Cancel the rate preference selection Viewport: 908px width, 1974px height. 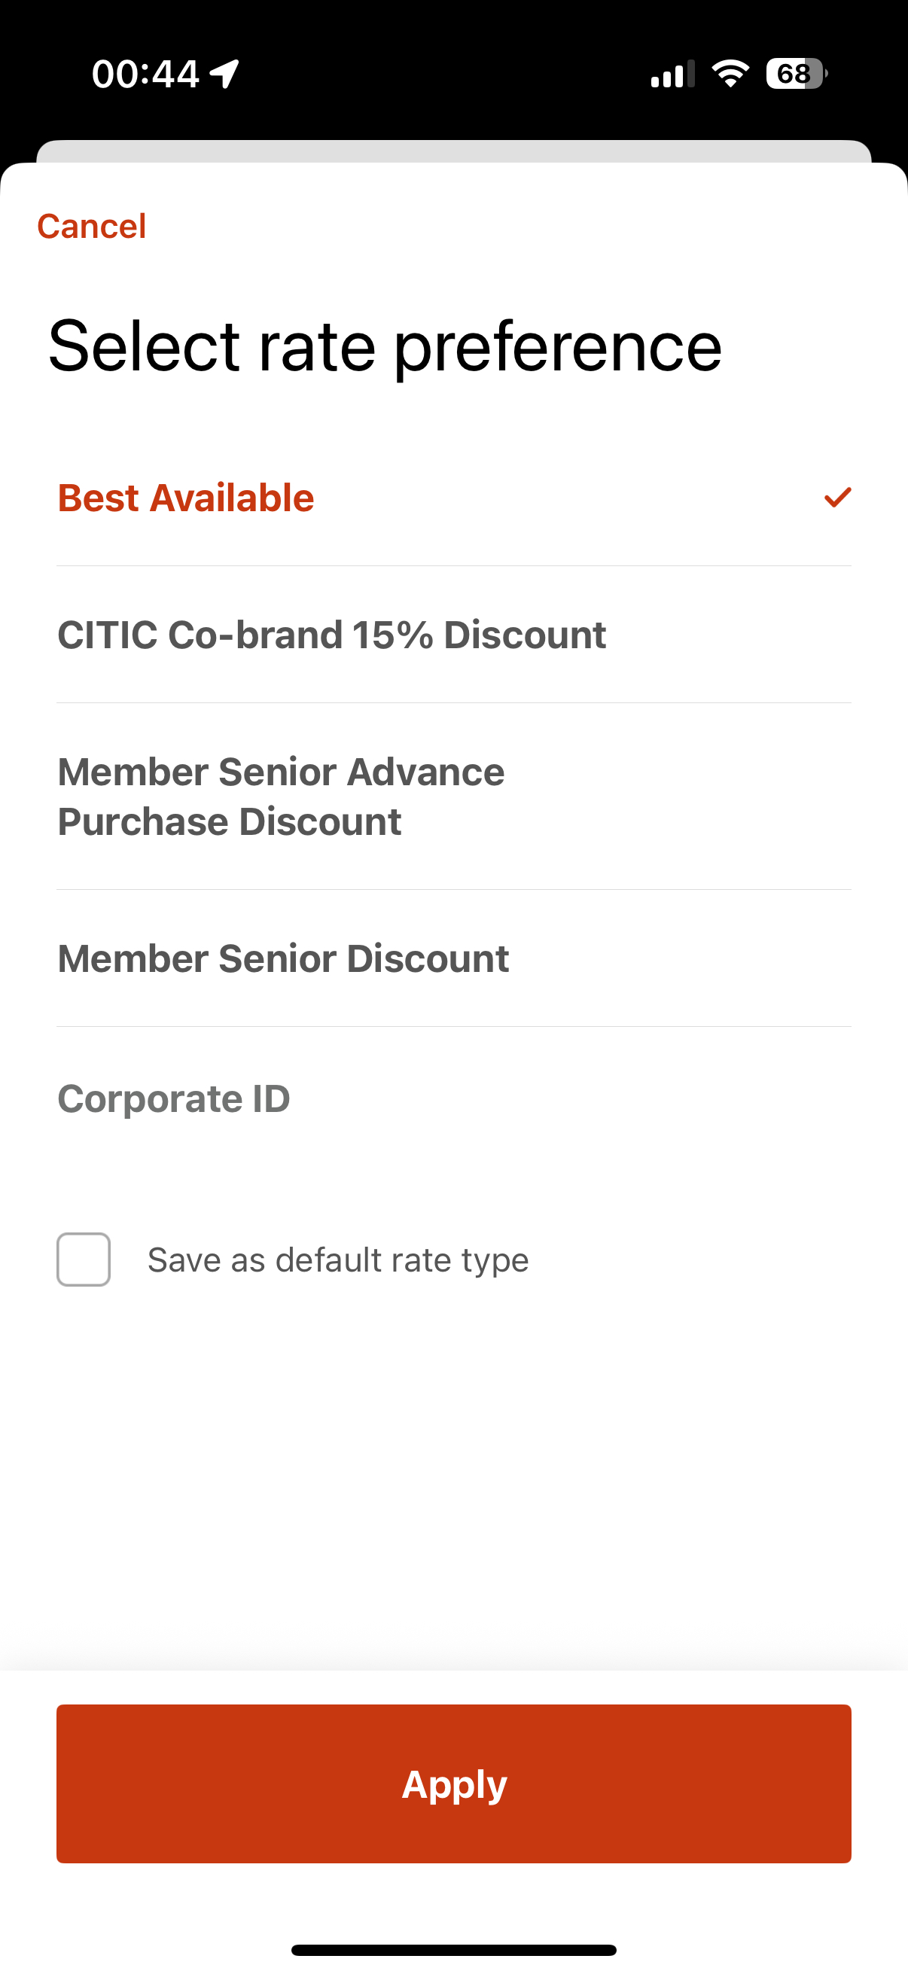pos(91,226)
